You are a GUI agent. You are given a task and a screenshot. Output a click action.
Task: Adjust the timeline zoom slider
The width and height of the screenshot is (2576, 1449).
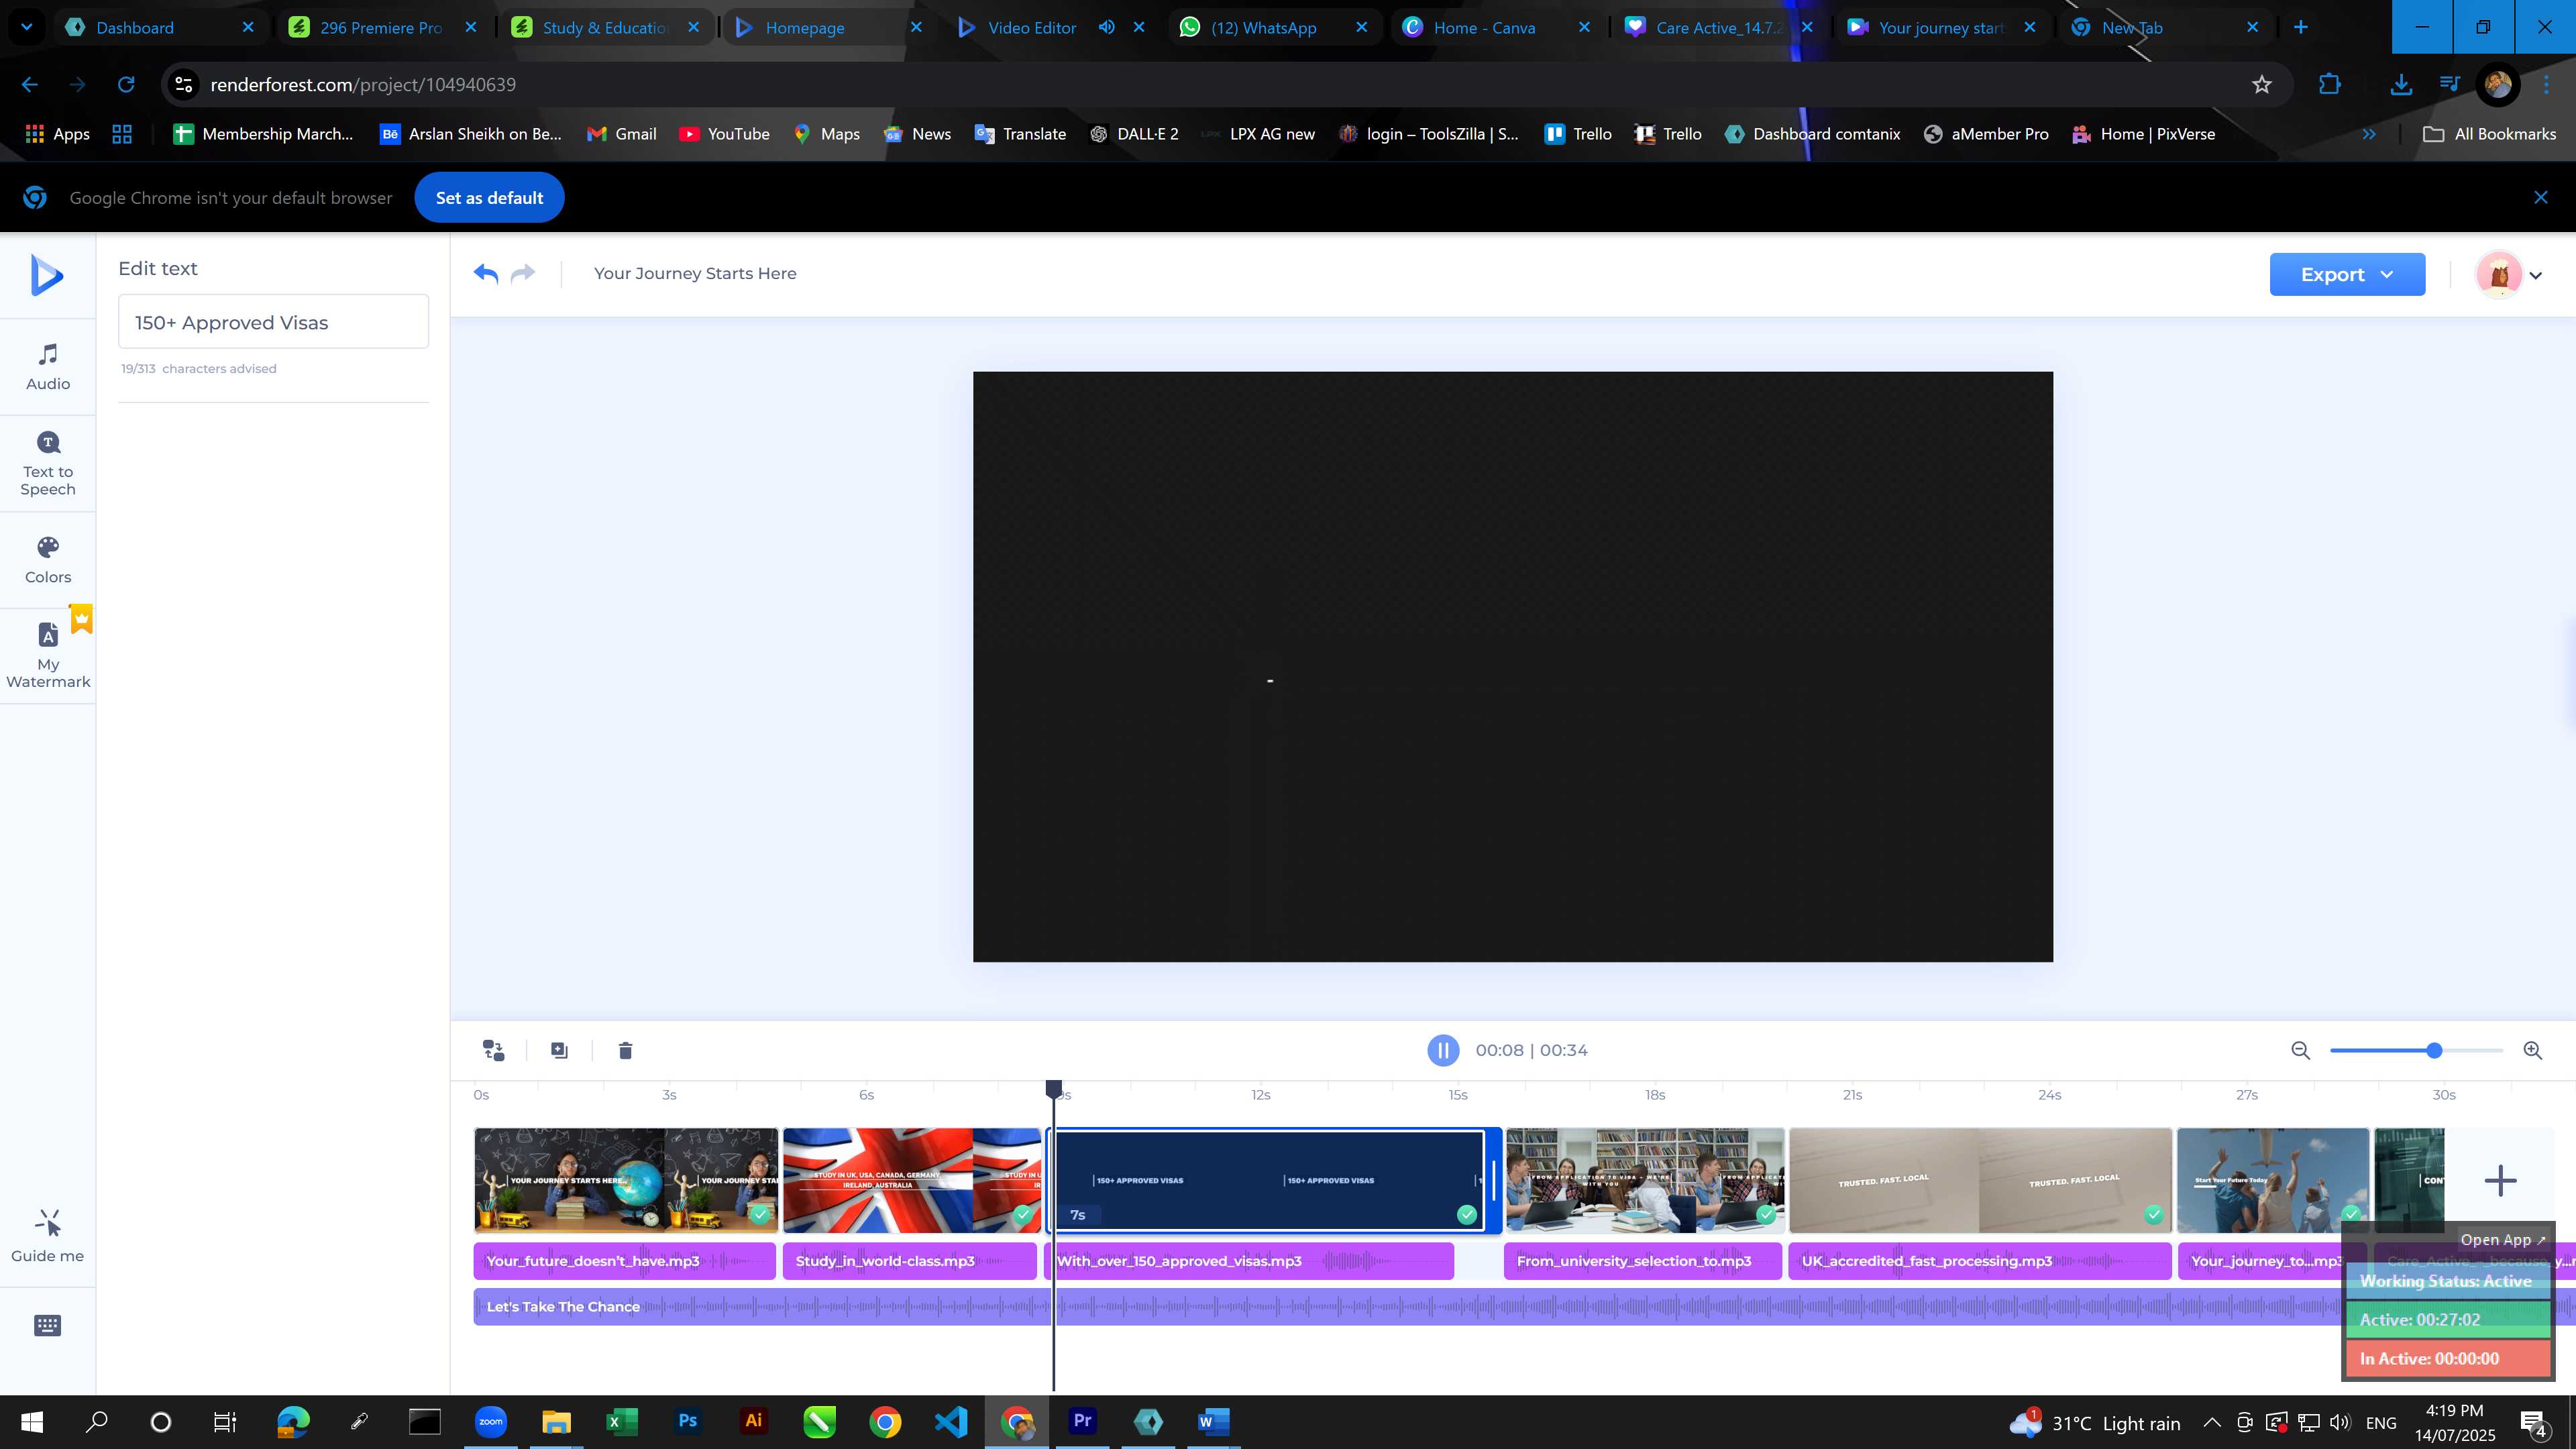[x=2434, y=1050]
